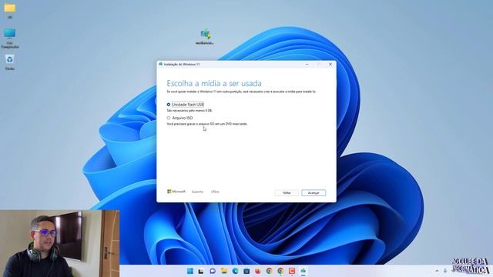493x277 pixels.
Task: Open the Suporte link
Action: [197, 192]
